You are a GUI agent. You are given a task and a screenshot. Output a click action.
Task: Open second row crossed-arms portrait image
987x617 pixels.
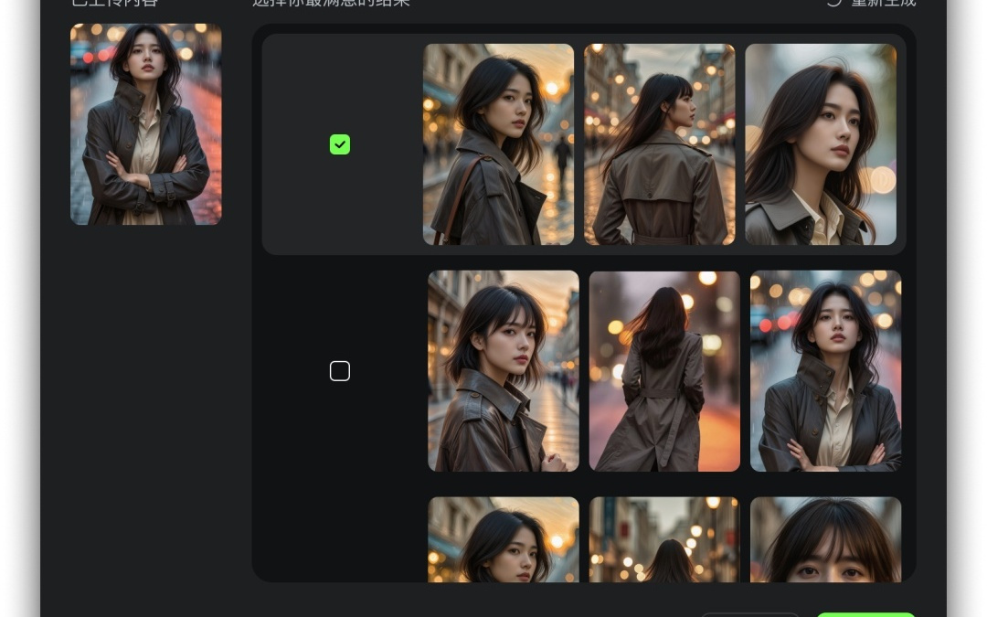click(825, 371)
